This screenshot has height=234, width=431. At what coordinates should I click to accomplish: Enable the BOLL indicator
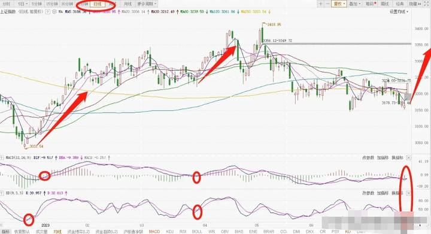tap(197, 232)
